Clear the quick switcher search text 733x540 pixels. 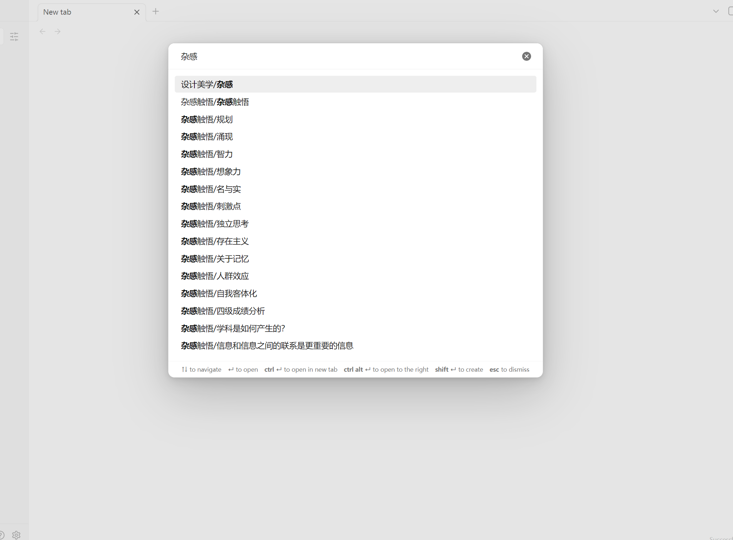526,56
